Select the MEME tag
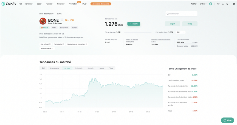Screen dimensions: 237x125 click(45, 28)
